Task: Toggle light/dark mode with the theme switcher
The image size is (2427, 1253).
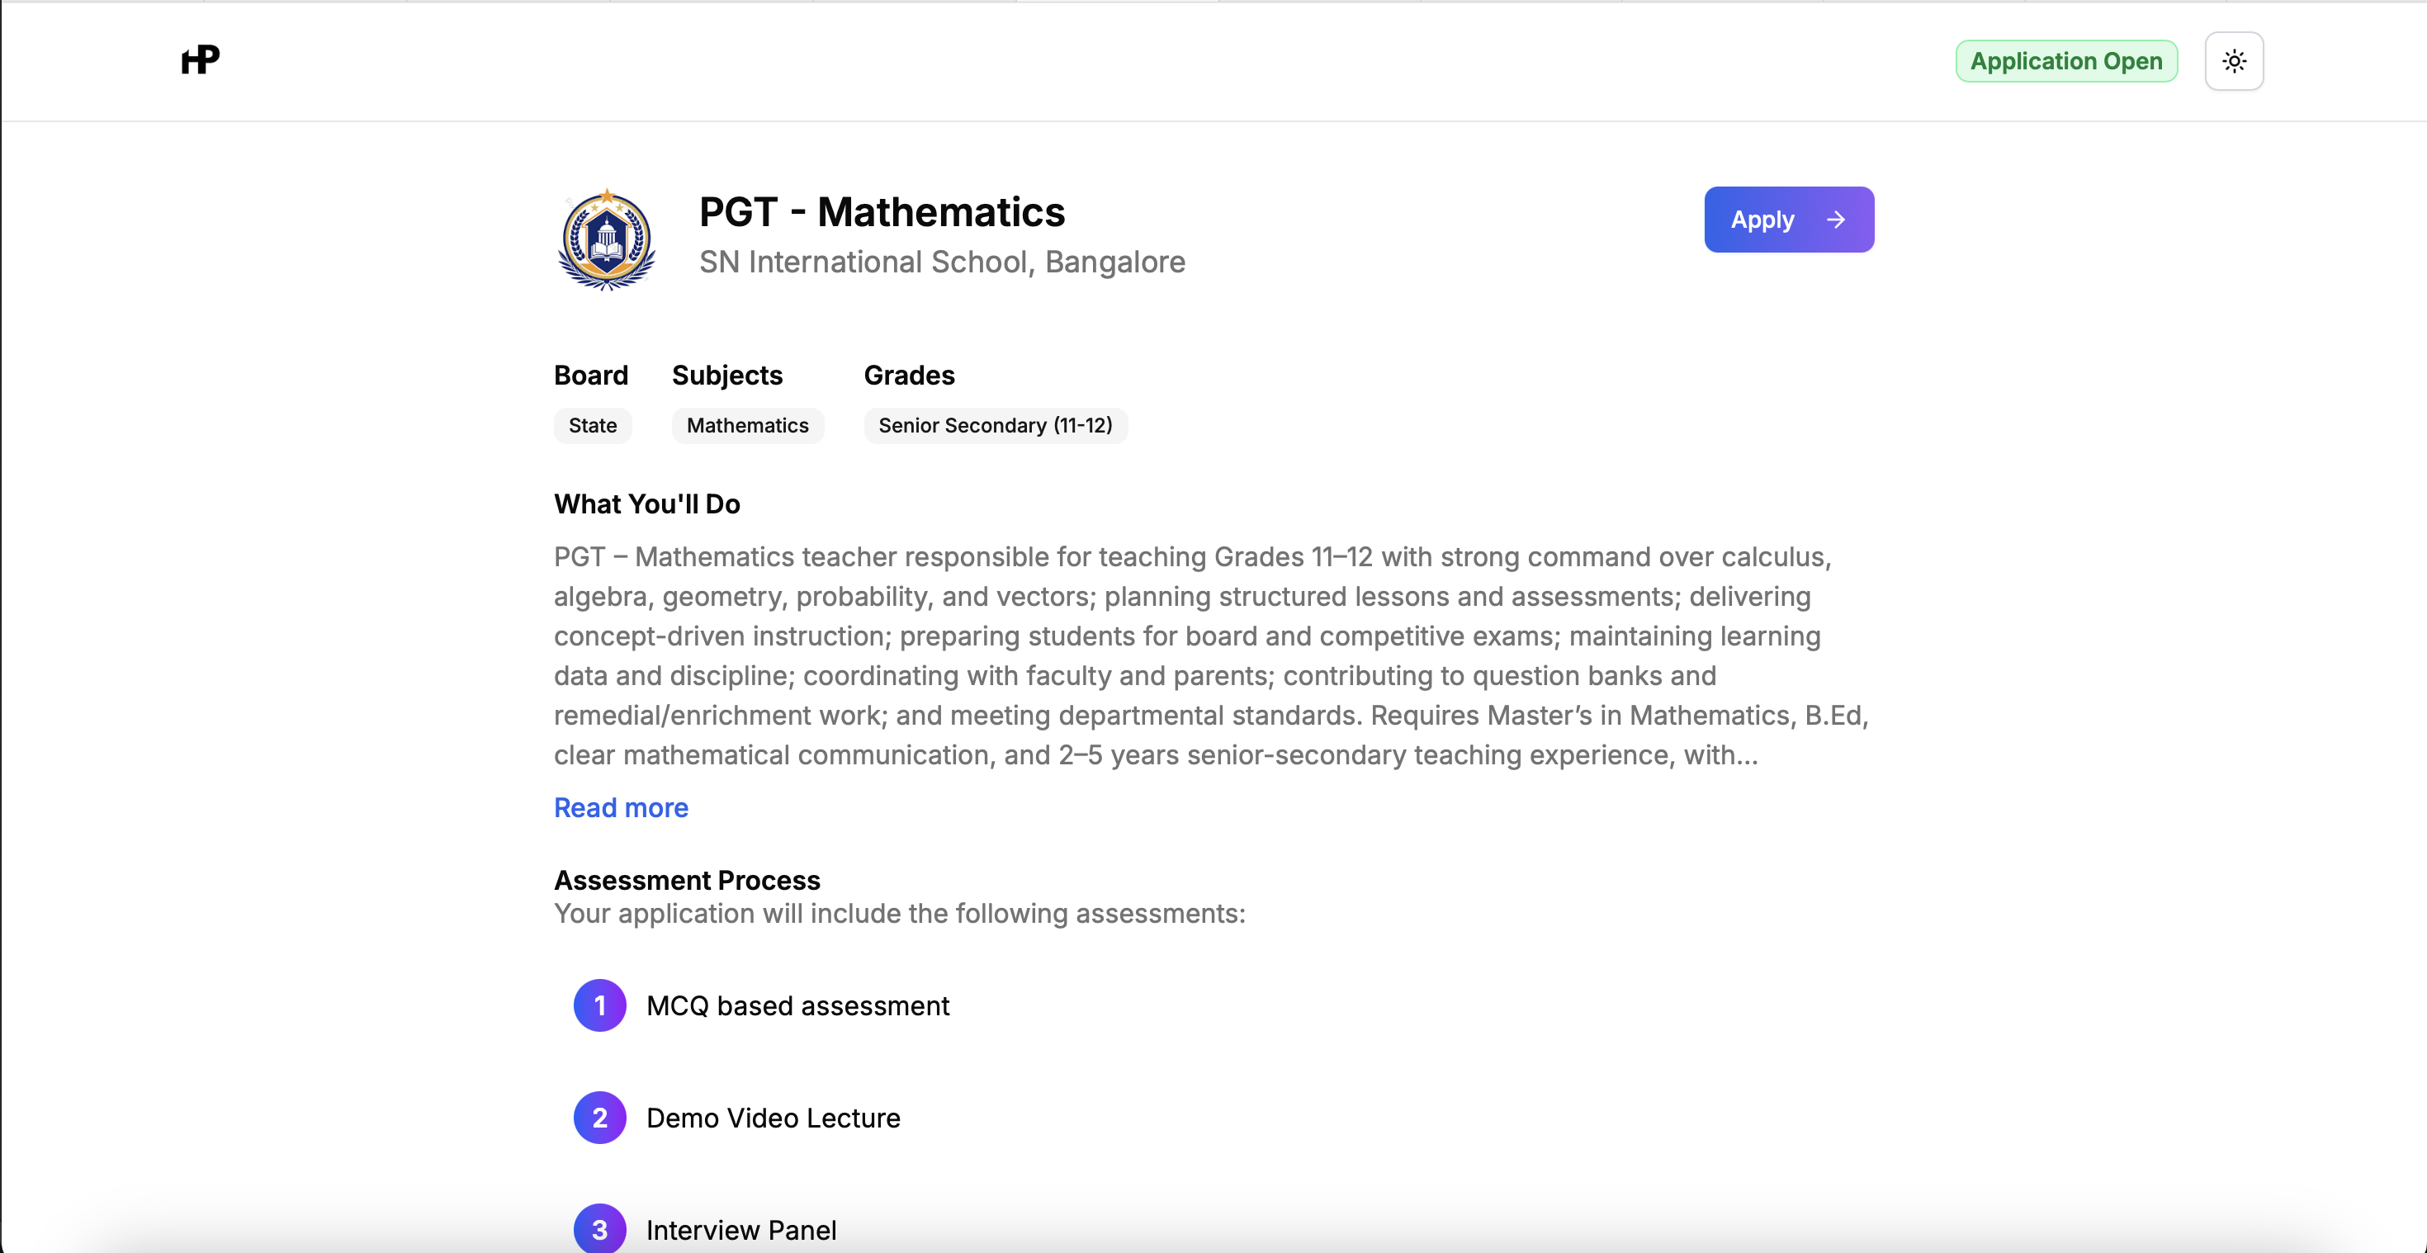Action: click(2234, 60)
